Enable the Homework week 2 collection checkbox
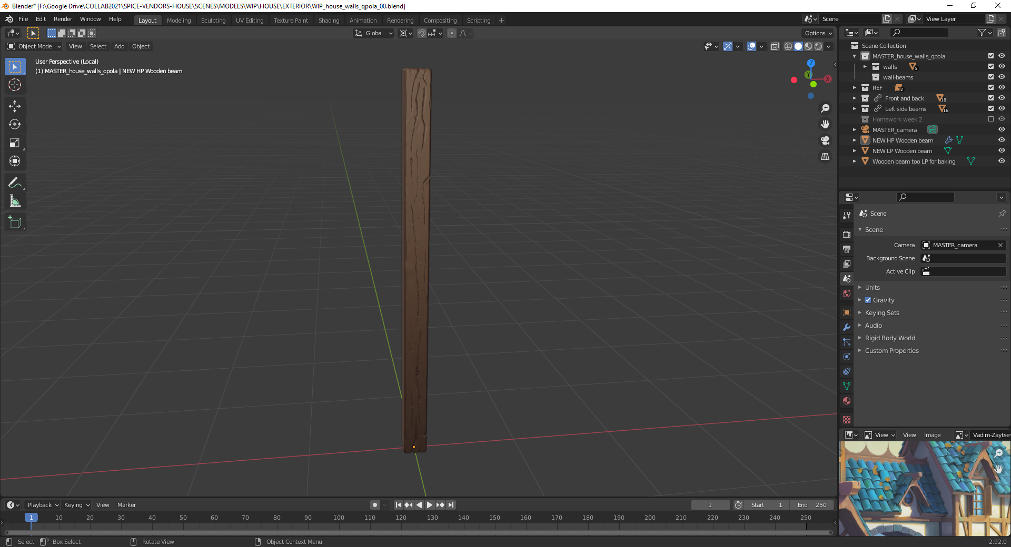The image size is (1011, 547). (x=991, y=119)
